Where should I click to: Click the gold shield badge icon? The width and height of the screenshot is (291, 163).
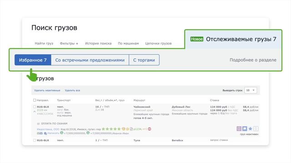123,129
